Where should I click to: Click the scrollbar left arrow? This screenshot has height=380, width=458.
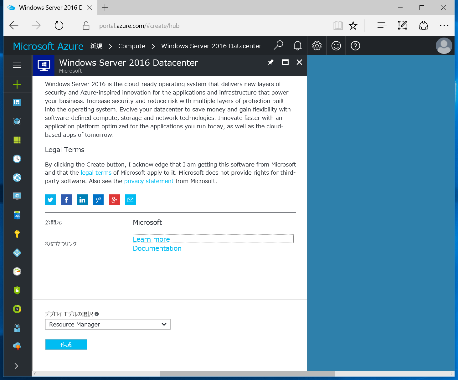point(35,374)
